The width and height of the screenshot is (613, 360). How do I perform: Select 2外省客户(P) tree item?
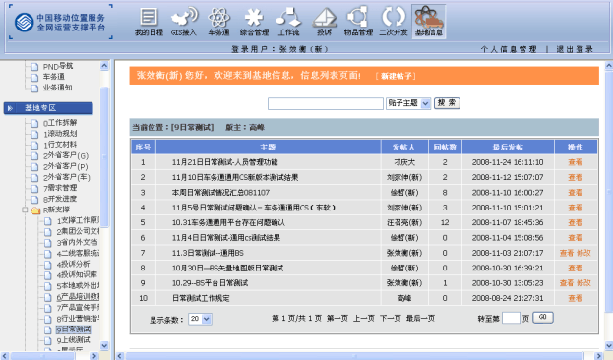pos(65,167)
